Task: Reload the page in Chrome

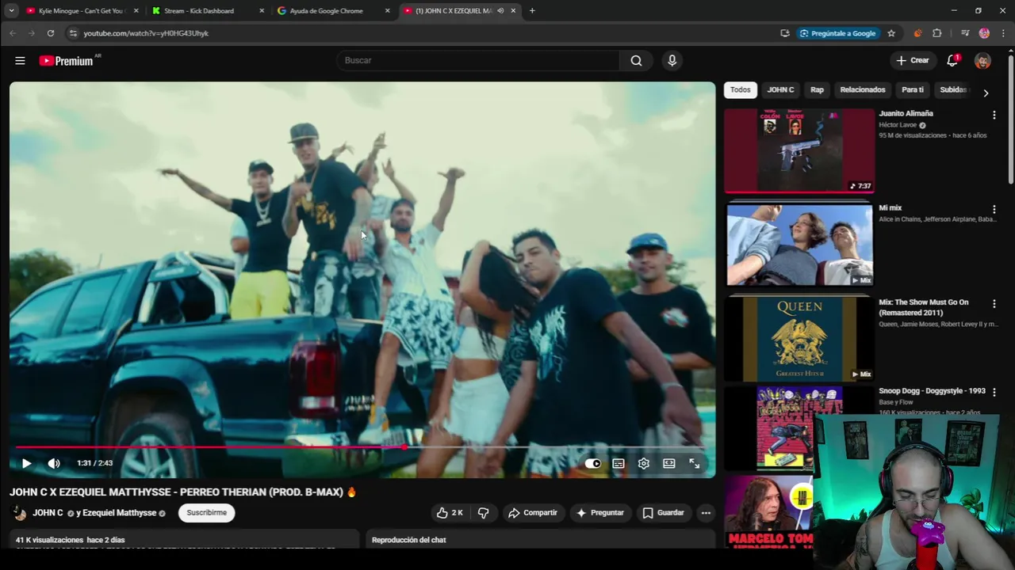Action: (51, 33)
